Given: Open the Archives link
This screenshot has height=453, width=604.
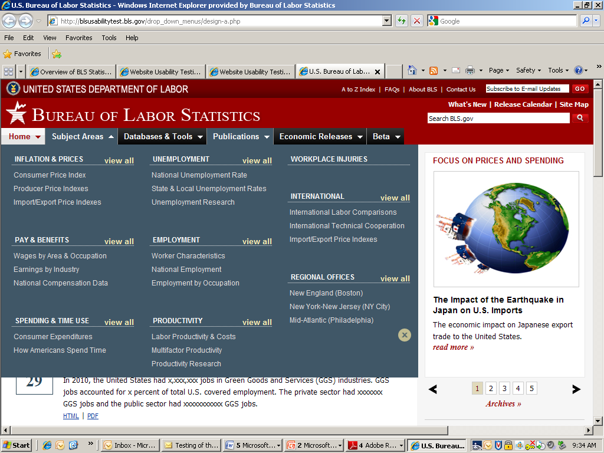Looking at the screenshot, I should point(503,403).
